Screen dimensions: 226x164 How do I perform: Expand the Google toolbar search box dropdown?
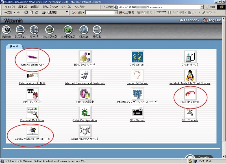[116, 12]
